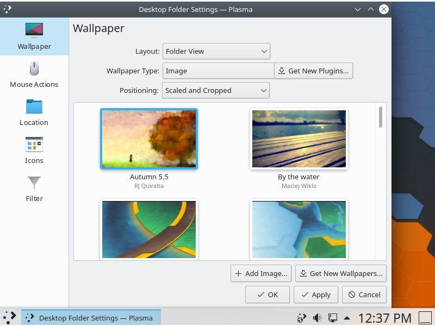Show hidden system tray icons
Image resolution: width=435 pixels, height=326 pixels.
tap(347, 318)
